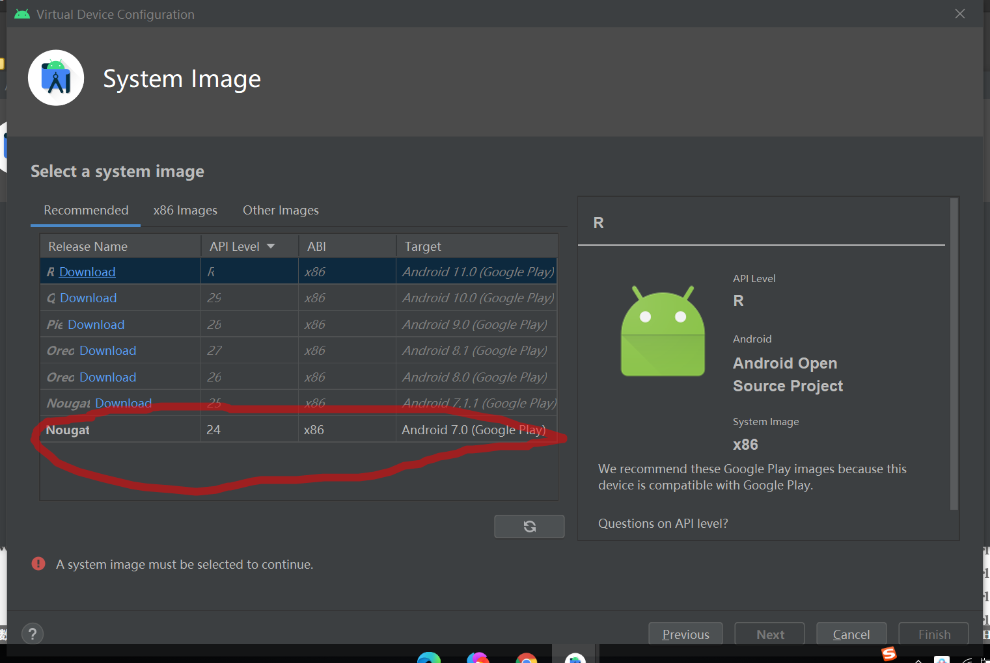Sort by API Level column arrow
This screenshot has height=663, width=990.
[271, 246]
